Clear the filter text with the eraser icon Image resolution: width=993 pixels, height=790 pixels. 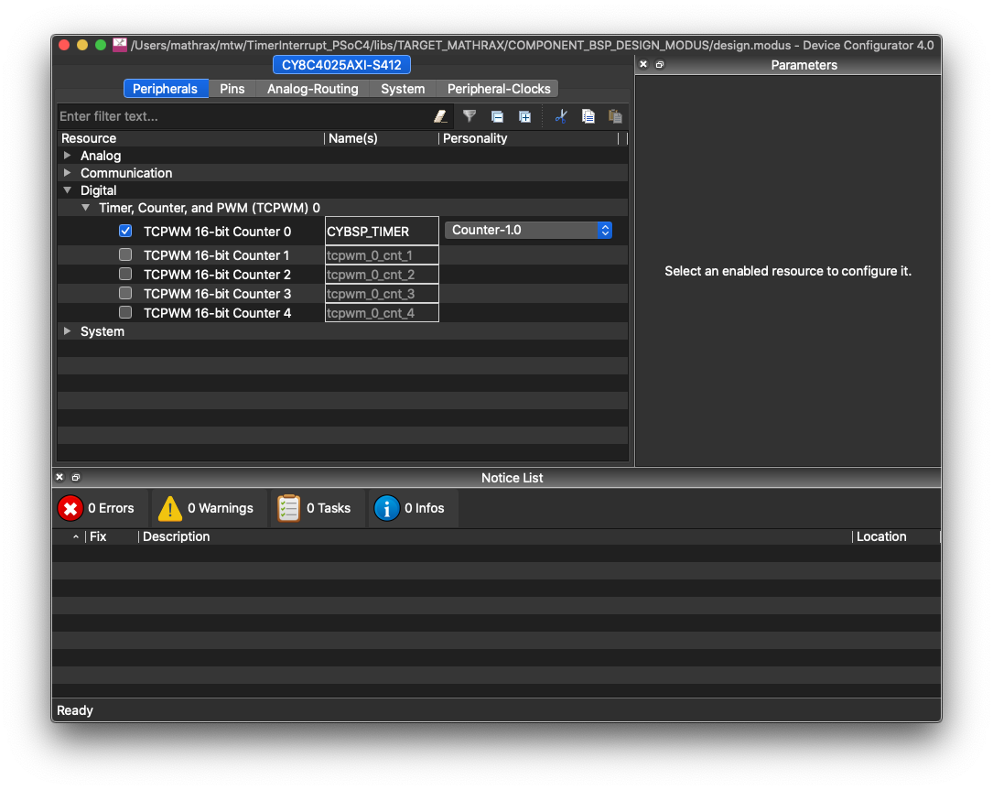coord(440,116)
